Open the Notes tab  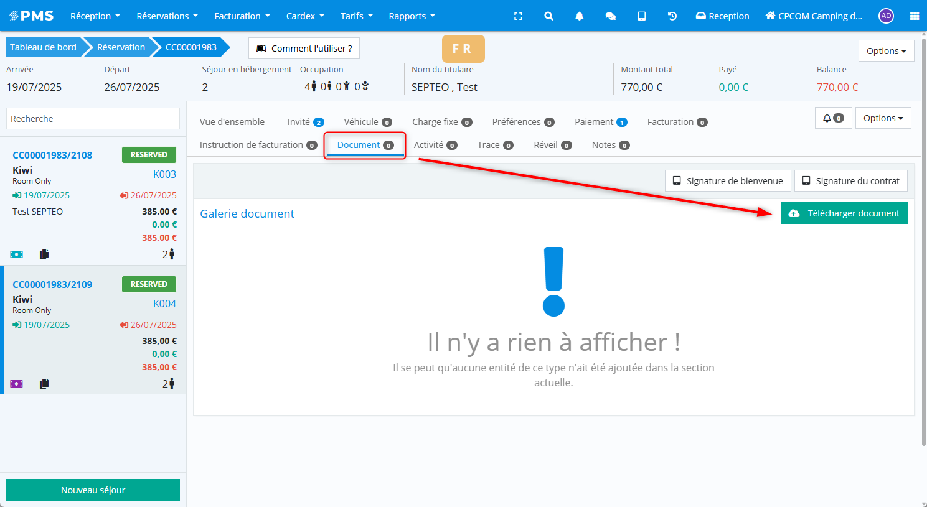pos(610,145)
